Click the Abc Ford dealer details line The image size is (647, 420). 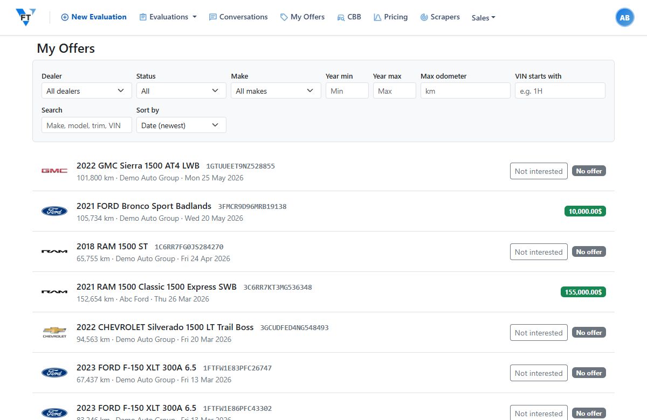143,299
